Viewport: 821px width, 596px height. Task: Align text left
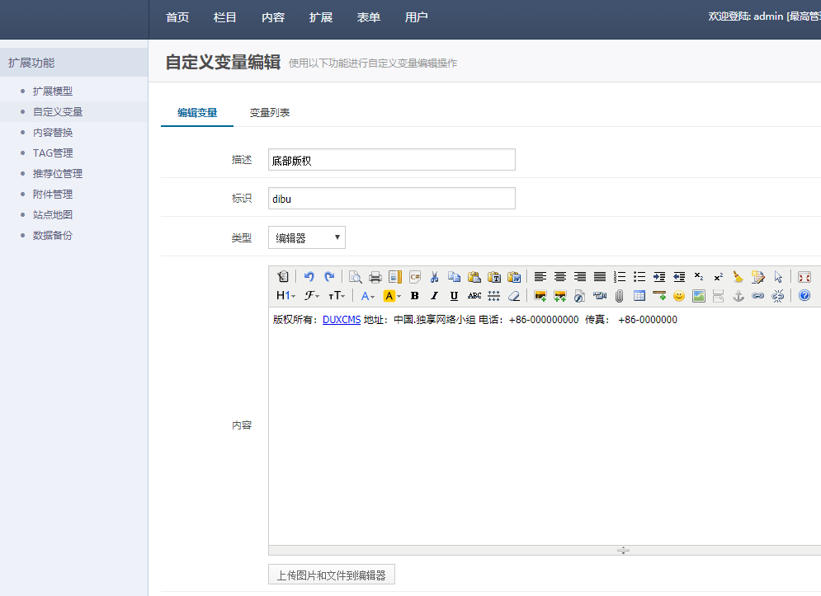click(540, 276)
